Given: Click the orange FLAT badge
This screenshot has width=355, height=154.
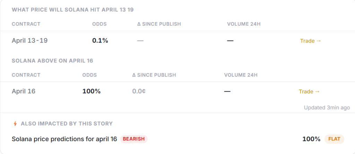Looking at the screenshot, I should [334, 139].
